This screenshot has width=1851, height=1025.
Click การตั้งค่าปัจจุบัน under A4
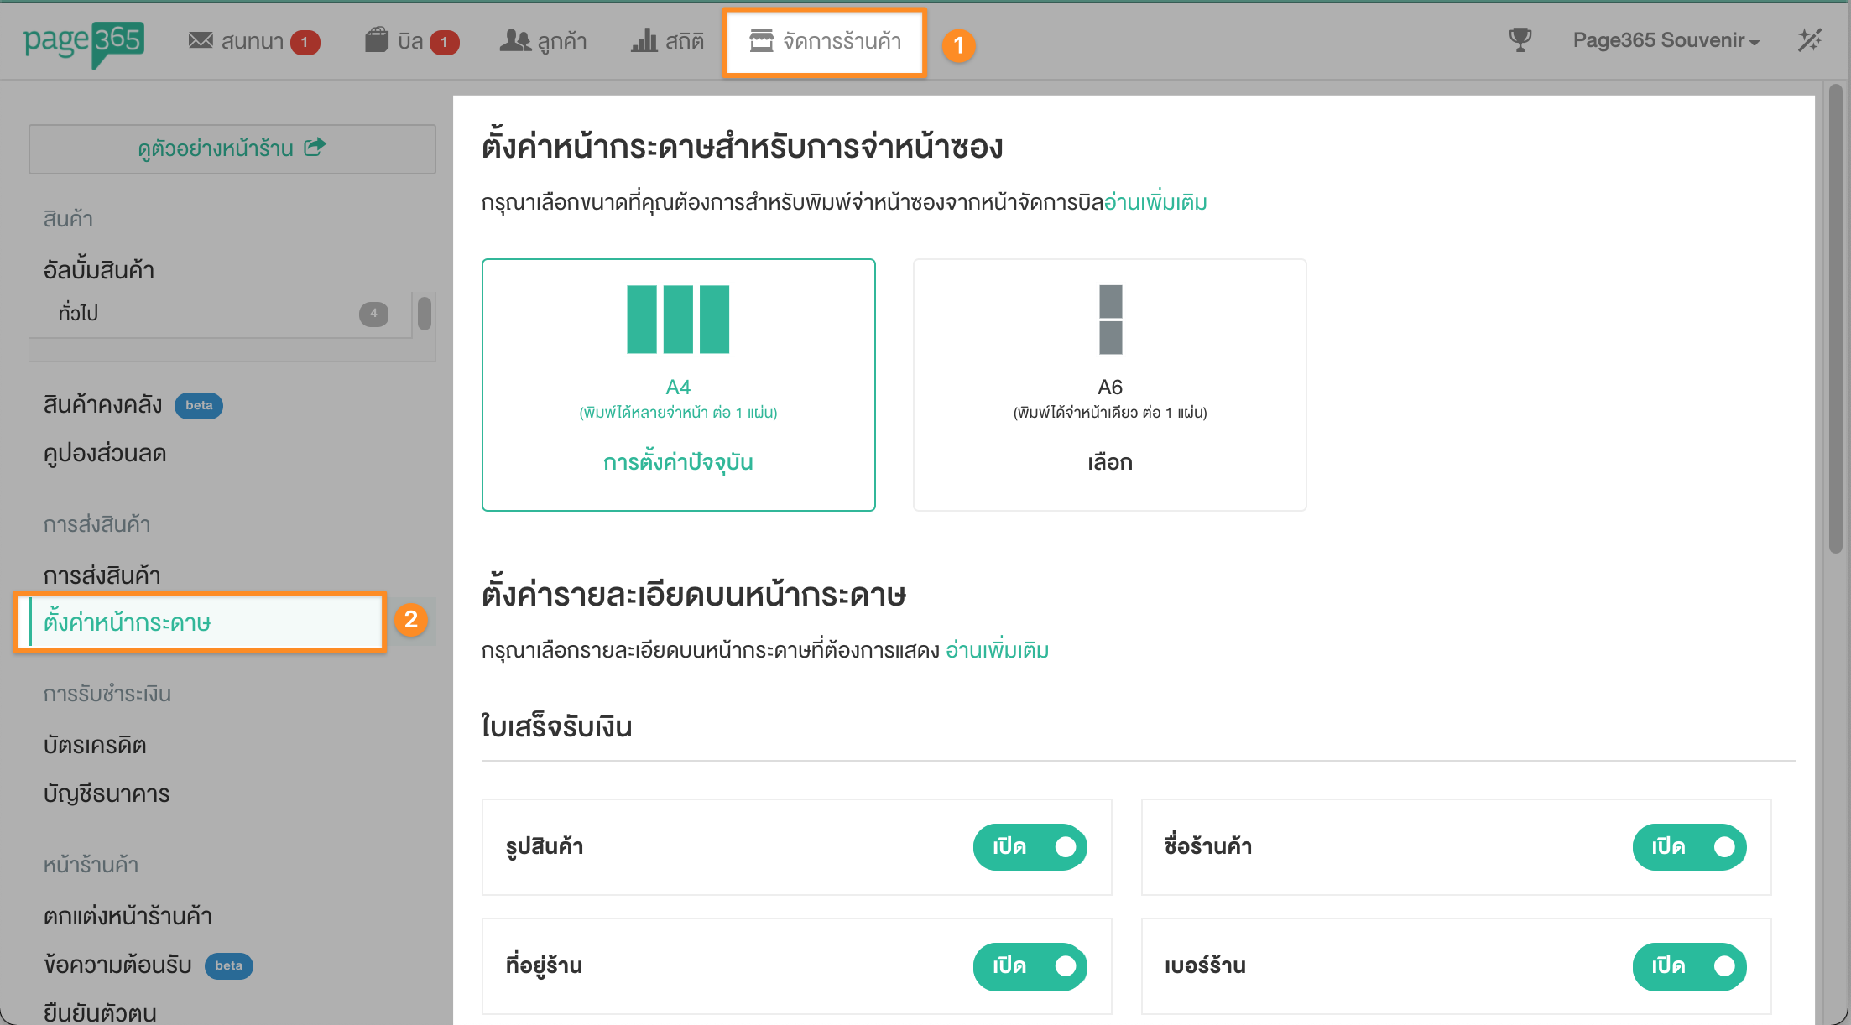click(678, 462)
